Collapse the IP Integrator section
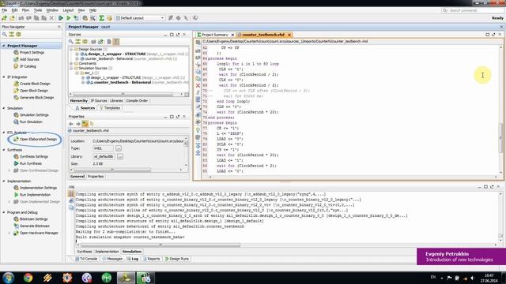 click(4, 77)
